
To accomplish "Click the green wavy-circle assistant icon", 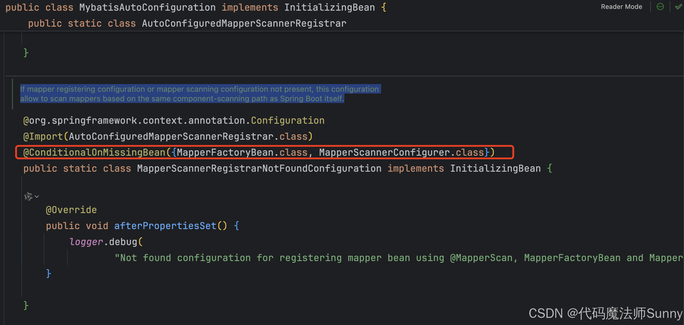I will point(660,7).
